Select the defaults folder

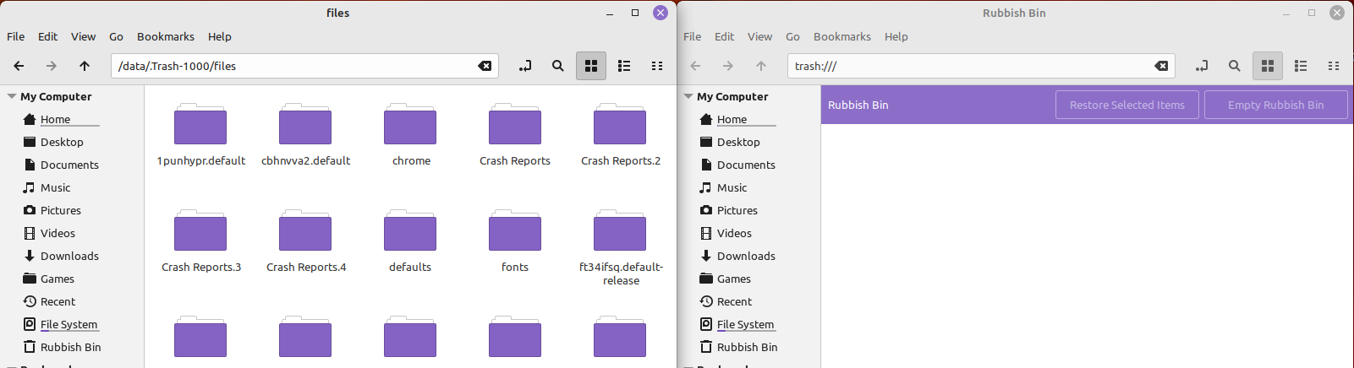410,241
